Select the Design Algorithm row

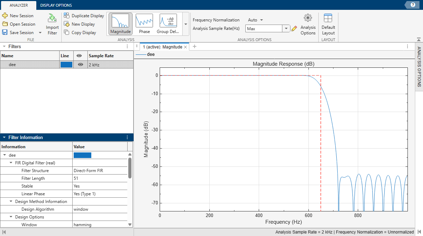tap(64, 209)
